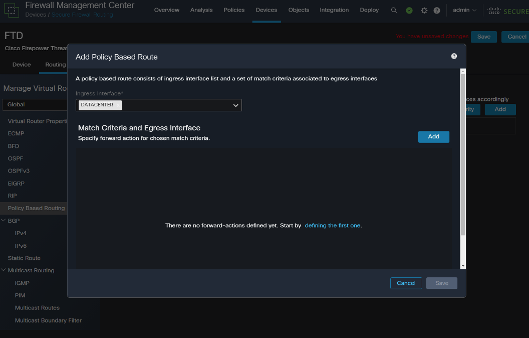Screen dimensions: 529x338
Task: Select ECMP in routing sidebar
Action: point(16,133)
